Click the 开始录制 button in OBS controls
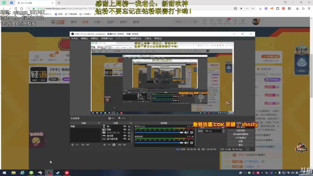Image resolution: width=313 pixels, height=176 pixels. coord(241,131)
